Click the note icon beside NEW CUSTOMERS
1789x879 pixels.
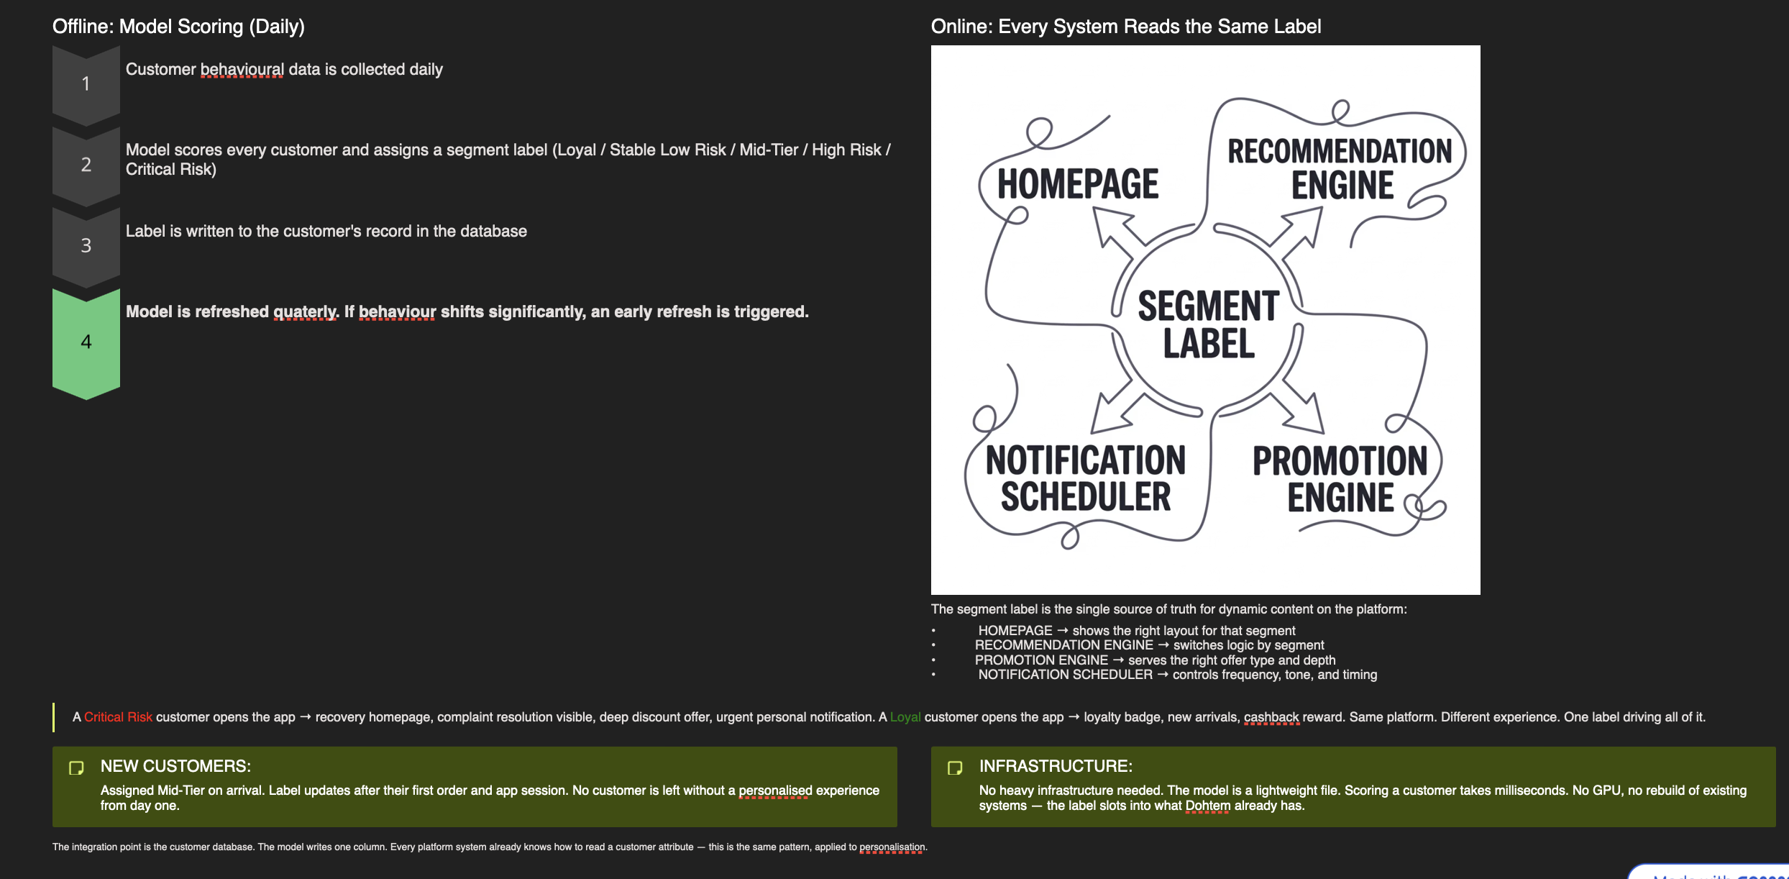[76, 768]
